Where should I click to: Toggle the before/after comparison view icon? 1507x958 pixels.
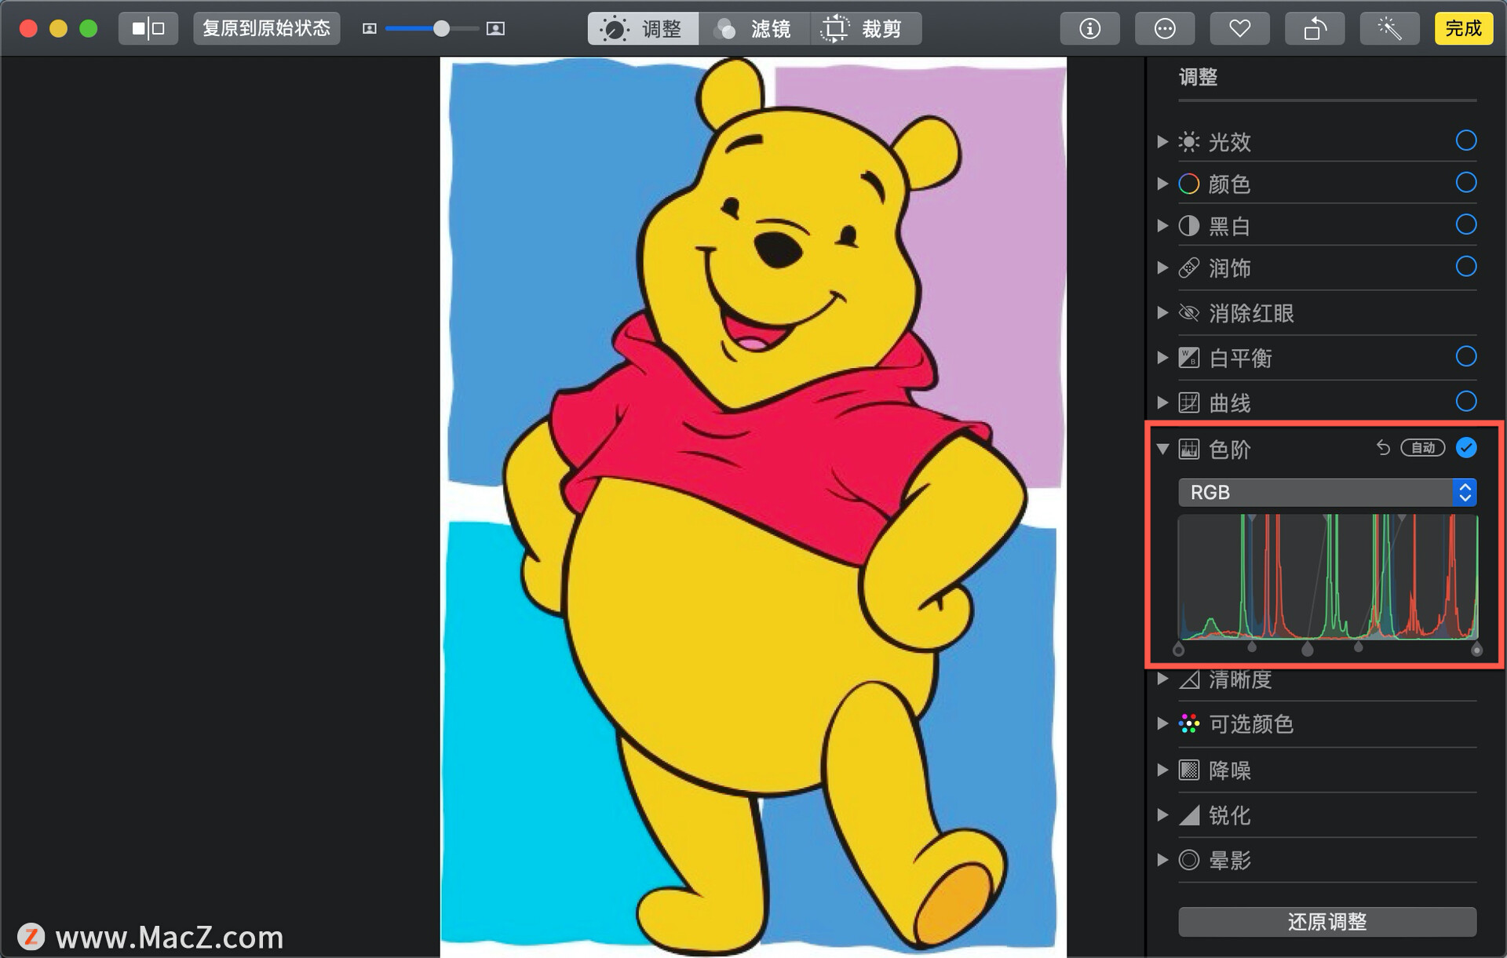pos(148,29)
